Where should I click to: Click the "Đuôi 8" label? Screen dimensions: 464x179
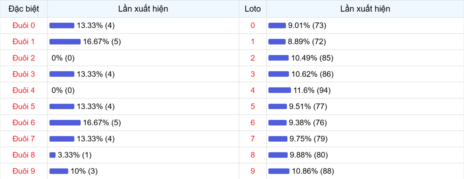tap(24, 155)
